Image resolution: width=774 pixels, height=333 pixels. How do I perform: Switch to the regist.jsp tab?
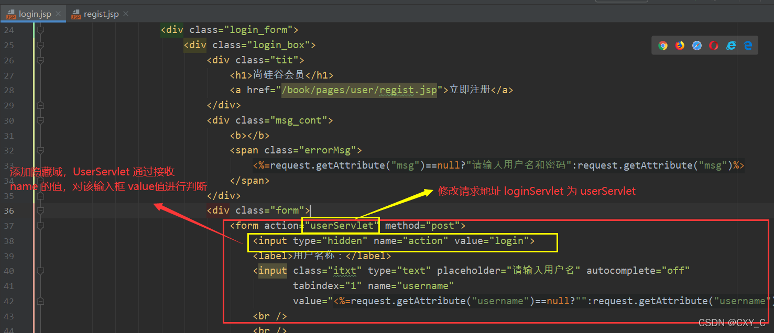(x=101, y=14)
